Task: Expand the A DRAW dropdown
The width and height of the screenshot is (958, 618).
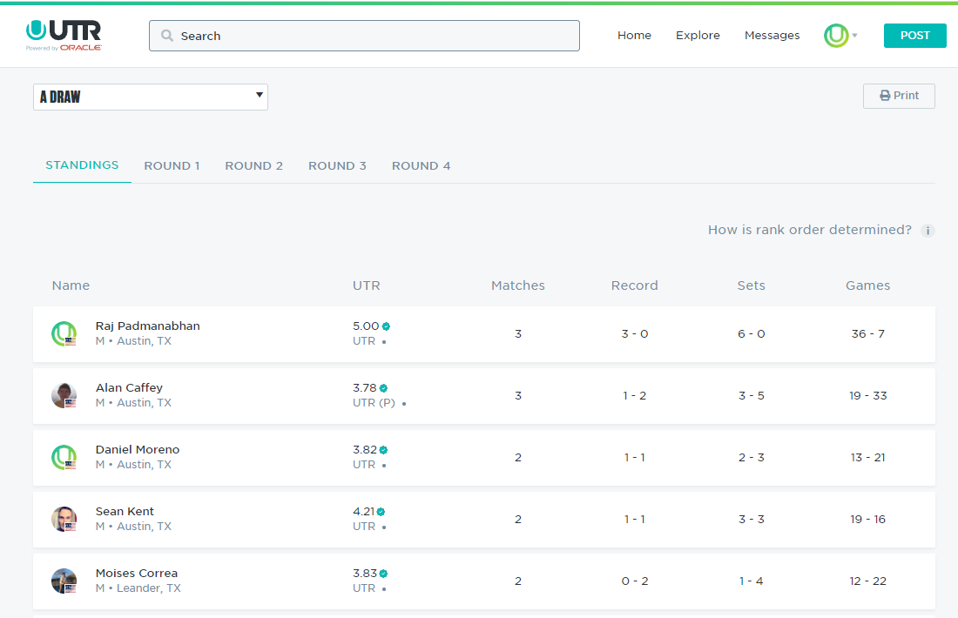Action: pyautogui.click(x=151, y=97)
